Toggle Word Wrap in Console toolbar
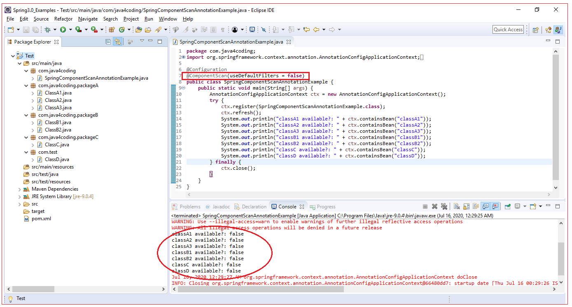572x307 pixels. coord(476,206)
